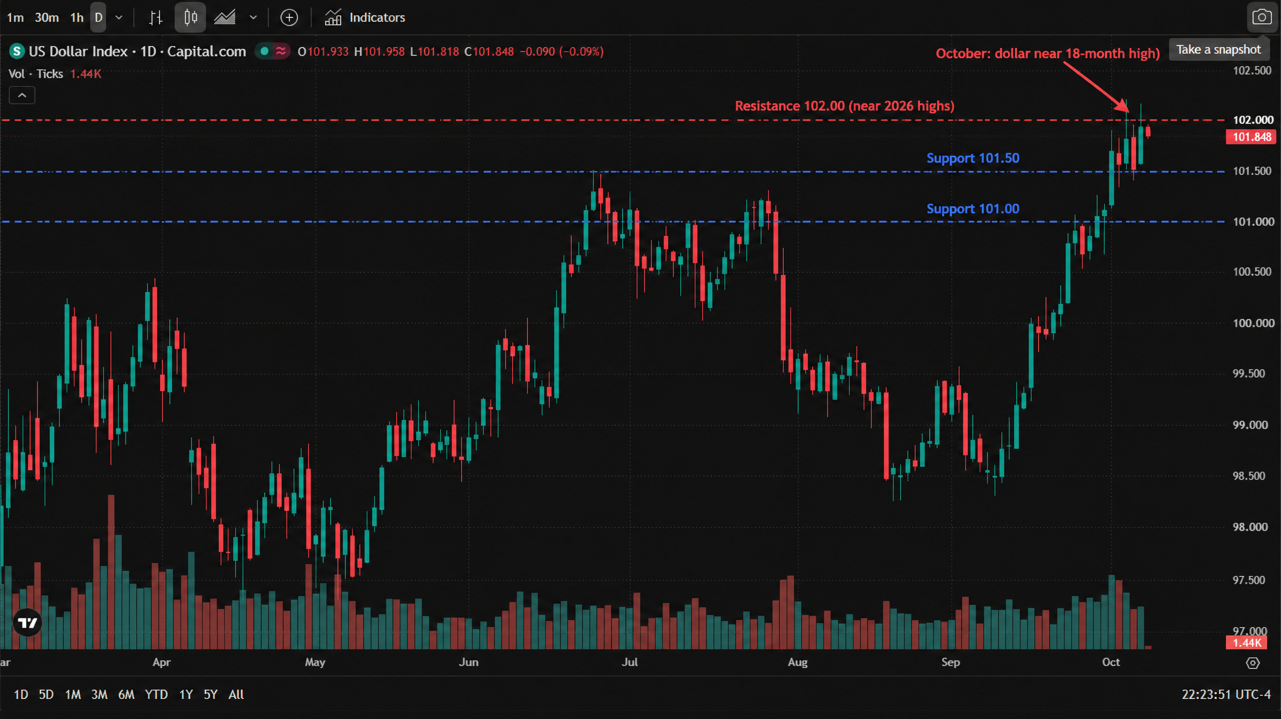1281x719 pixels.
Task: Click current price label 101.848
Action: [1251, 137]
